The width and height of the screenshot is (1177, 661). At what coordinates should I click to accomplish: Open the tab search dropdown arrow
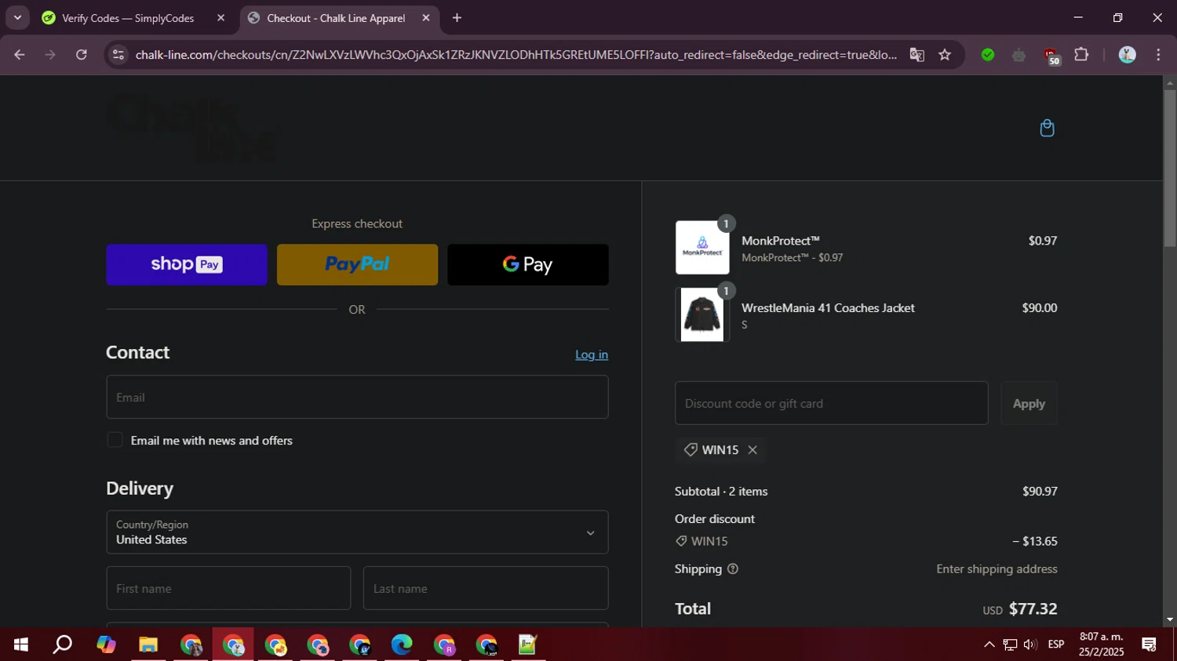(x=17, y=17)
